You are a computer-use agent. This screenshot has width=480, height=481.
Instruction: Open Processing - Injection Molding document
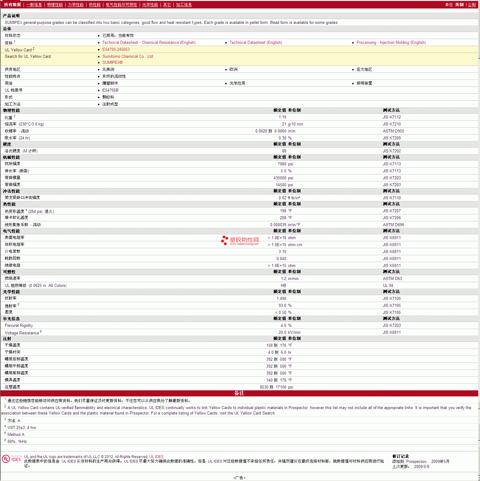point(391,43)
